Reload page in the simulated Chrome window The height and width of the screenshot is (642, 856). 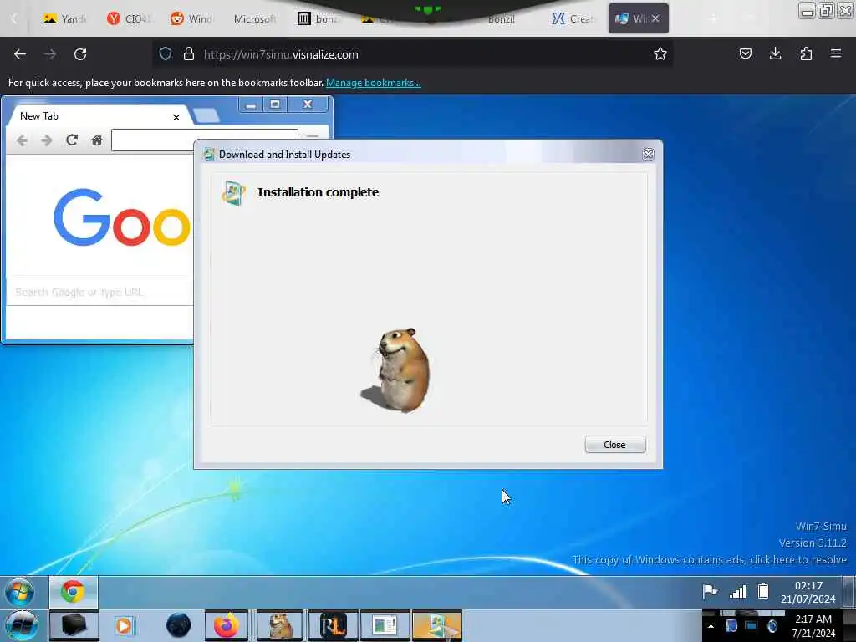pyautogui.click(x=72, y=140)
